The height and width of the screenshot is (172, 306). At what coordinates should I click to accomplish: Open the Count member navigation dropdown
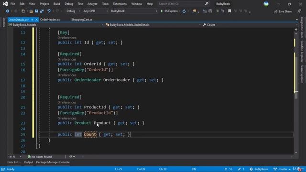(250, 25)
